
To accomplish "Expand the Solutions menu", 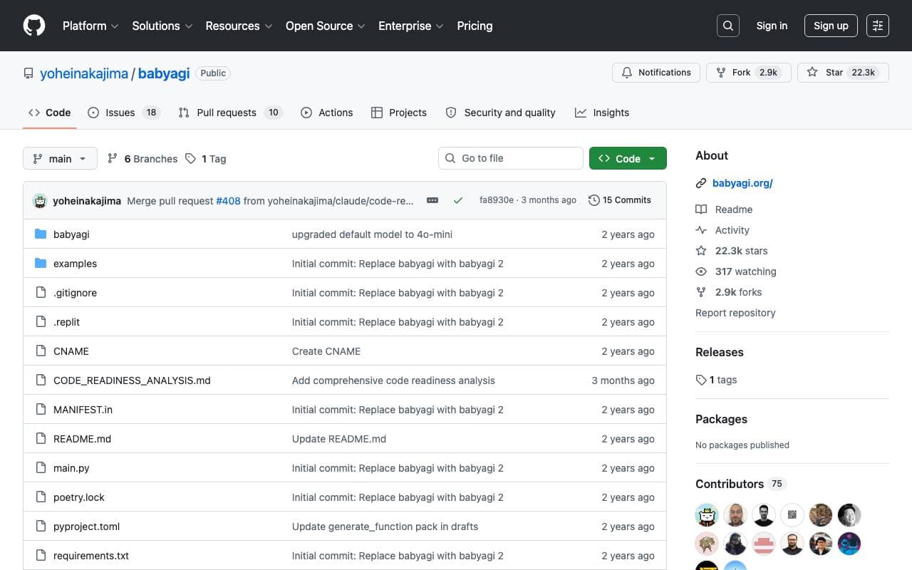I will 162,26.
